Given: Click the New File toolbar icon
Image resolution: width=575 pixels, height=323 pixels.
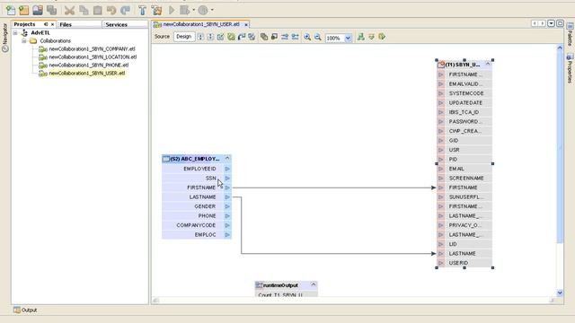Looking at the screenshot, I should (11, 10).
